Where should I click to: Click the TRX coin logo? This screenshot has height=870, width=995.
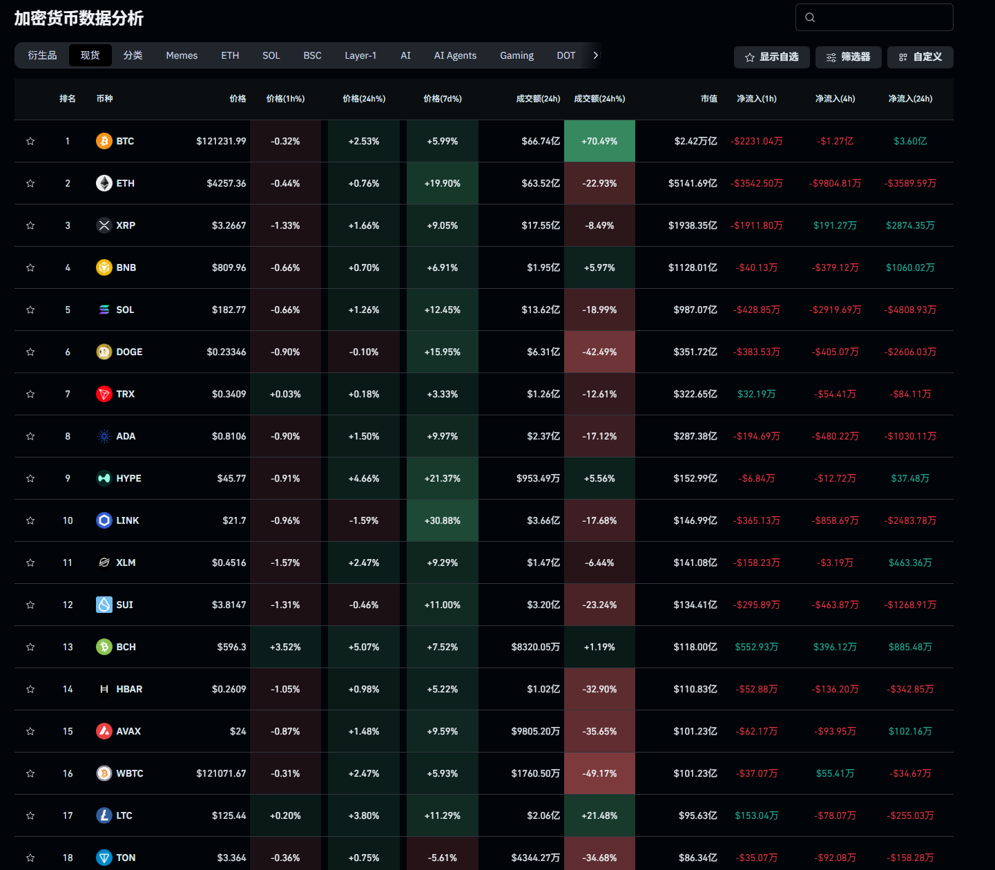click(104, 394)
